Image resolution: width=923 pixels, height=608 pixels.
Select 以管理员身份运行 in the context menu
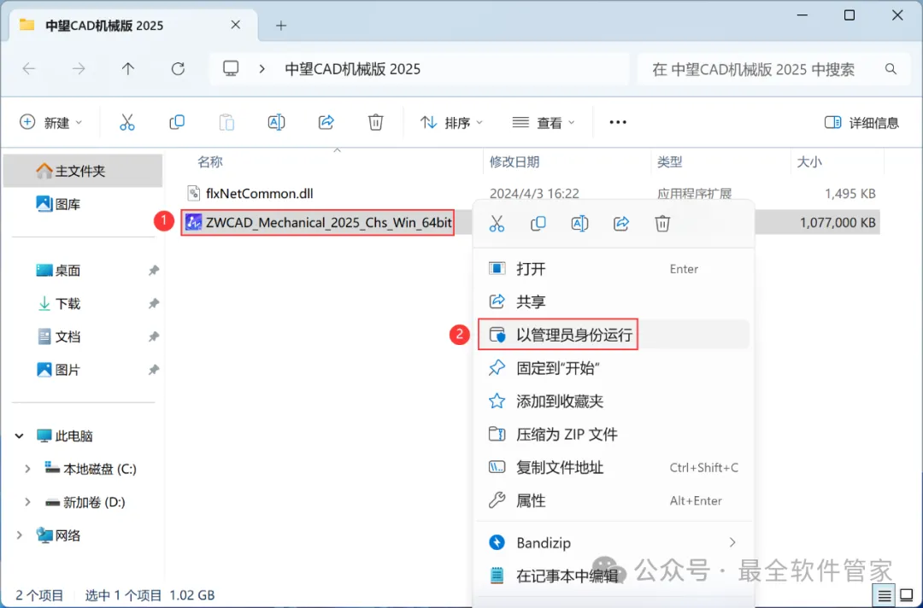pyautogui.click(x=614, y=335)
